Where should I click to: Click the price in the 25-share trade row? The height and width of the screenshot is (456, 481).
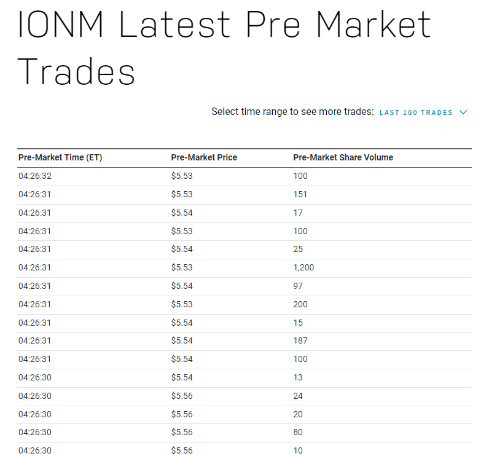[x=182, y=250]
